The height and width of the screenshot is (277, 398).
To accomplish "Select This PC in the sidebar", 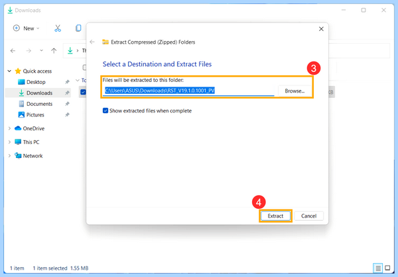I will click(31, 142).
